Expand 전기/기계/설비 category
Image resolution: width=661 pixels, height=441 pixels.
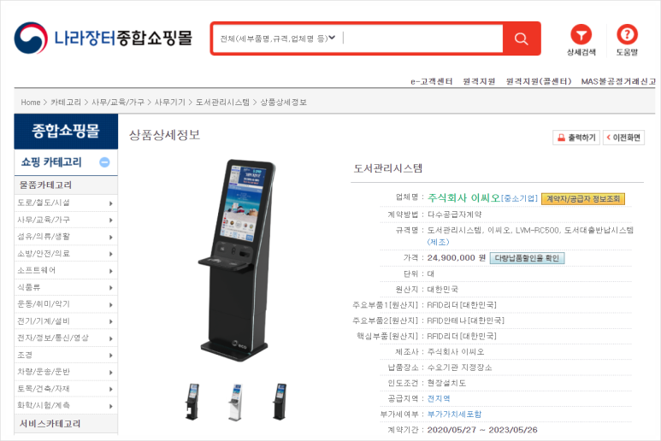pos(66,321)
